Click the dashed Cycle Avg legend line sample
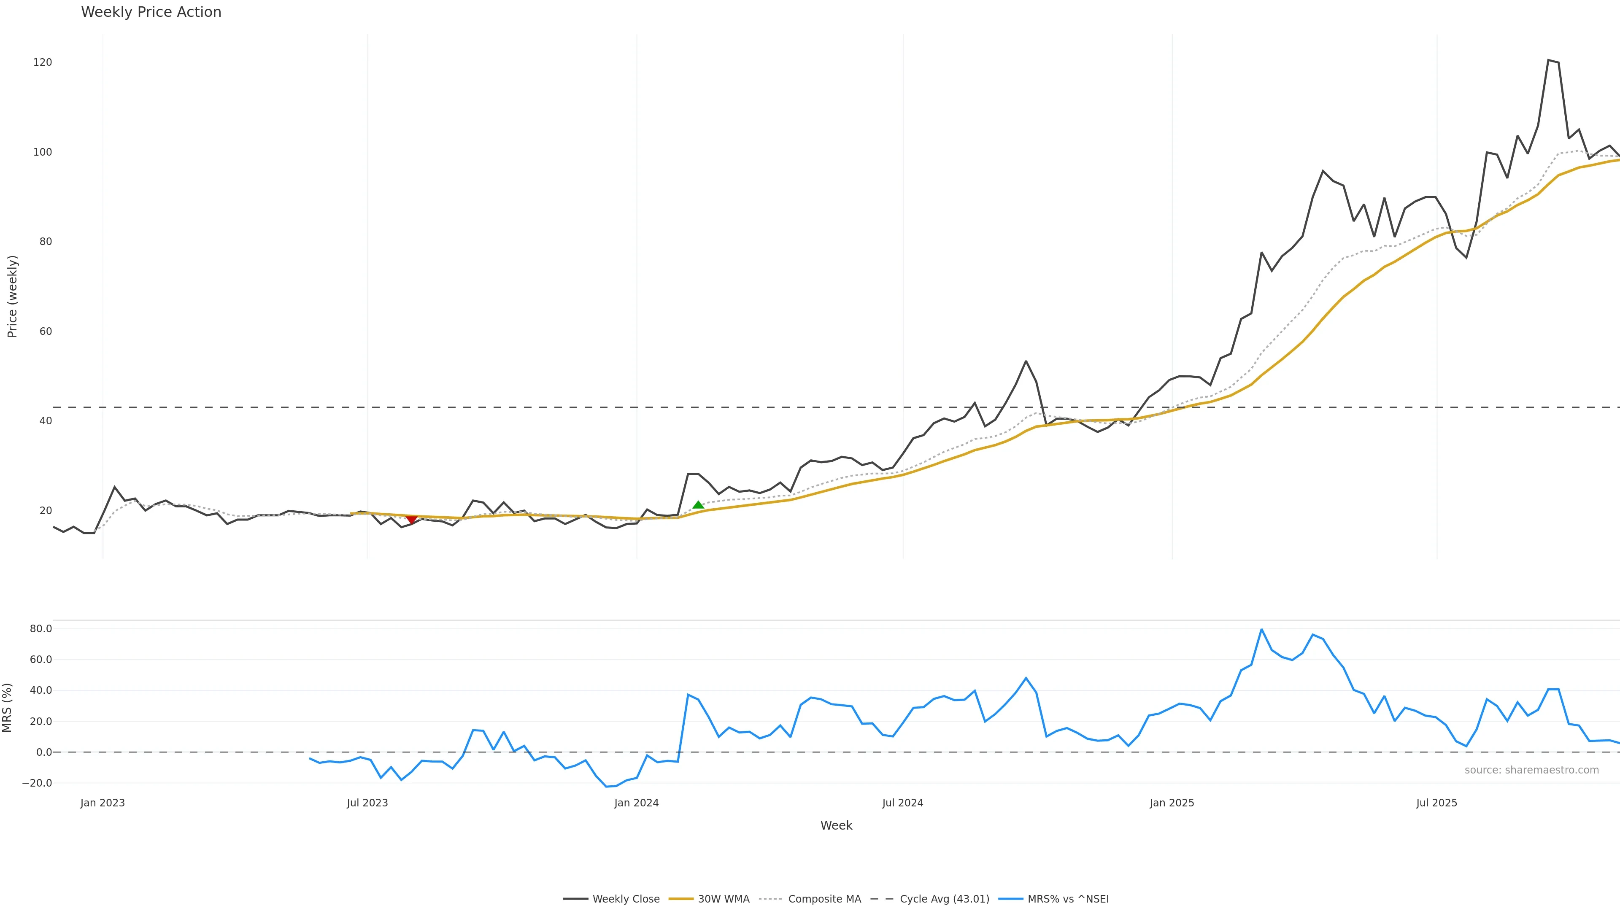The image size is (1620, 911). [882, 899]
